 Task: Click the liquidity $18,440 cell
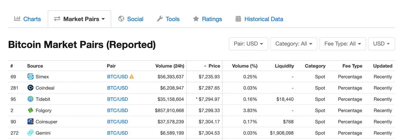286,99
